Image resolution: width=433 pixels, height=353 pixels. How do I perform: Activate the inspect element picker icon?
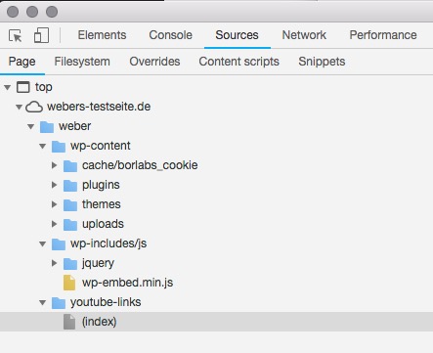[x=16, y=35]
